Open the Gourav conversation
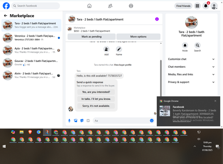Viewport: 223px width, 164px height. pos(31,63)
